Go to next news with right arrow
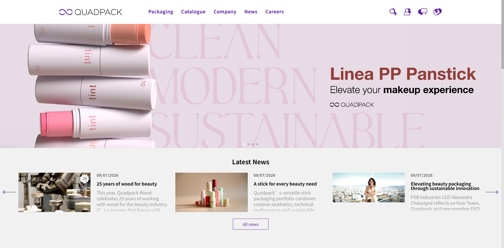The image size is (504, 248). [x=492, y=192]
